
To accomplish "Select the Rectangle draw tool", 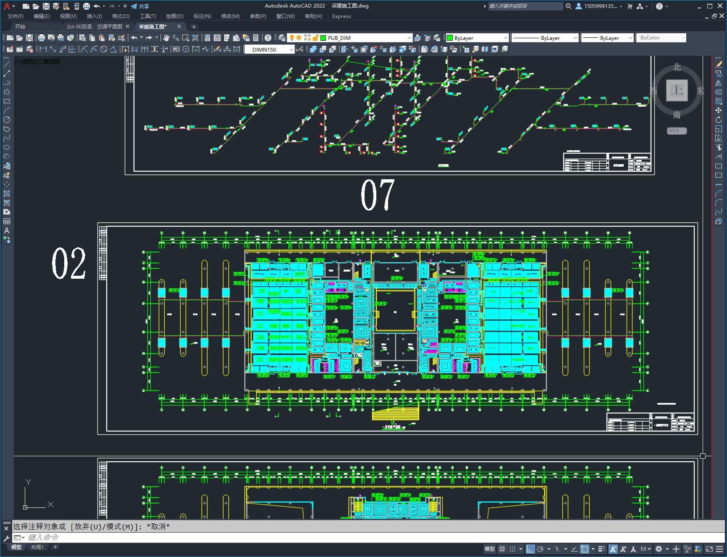I will click(x=7, y=101).
